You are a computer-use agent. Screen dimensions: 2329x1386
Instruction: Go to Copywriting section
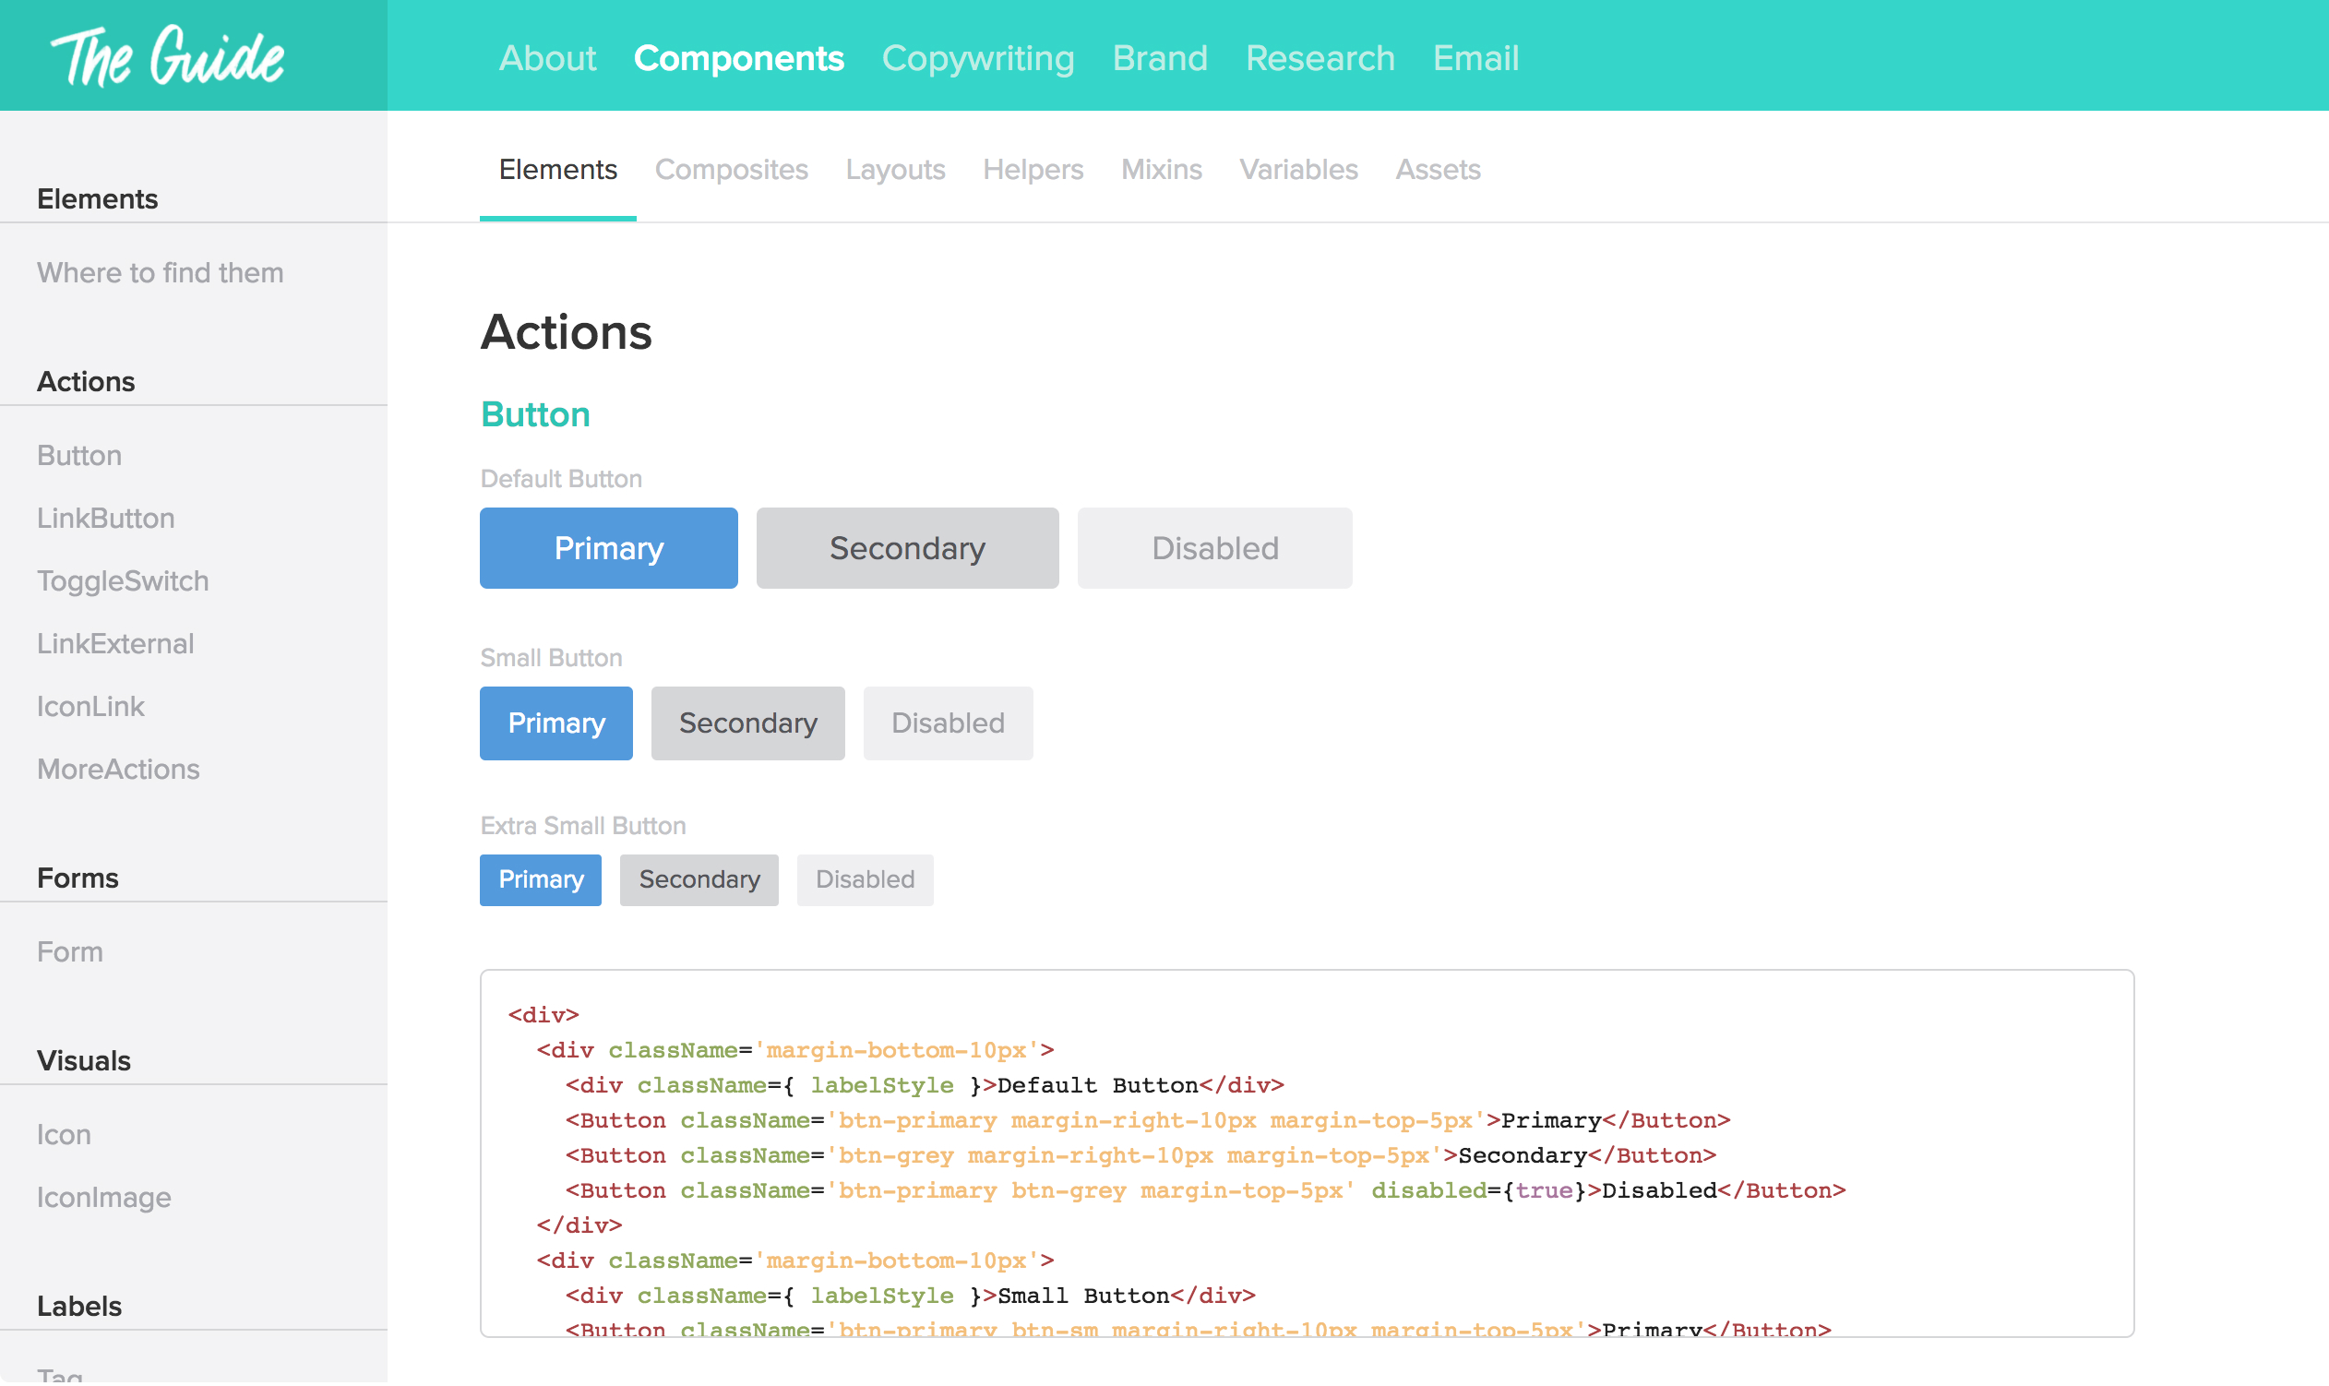click(978, 58)
